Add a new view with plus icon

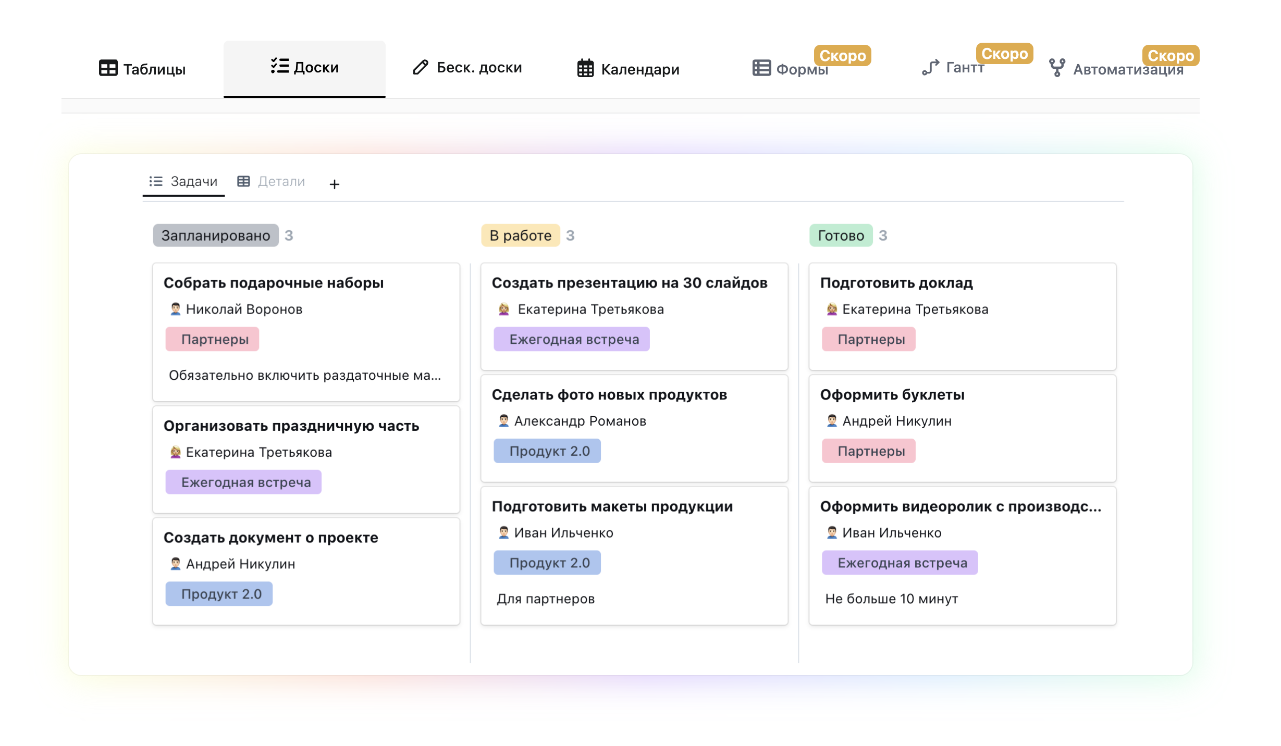coord(335,184)
